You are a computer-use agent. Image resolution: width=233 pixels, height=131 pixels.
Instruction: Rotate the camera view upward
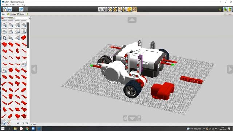pos(132,20)
